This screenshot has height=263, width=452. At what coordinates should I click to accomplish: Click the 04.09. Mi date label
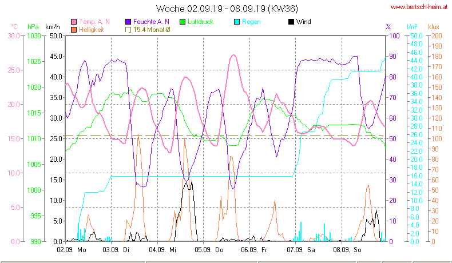(x=162, y=250)
